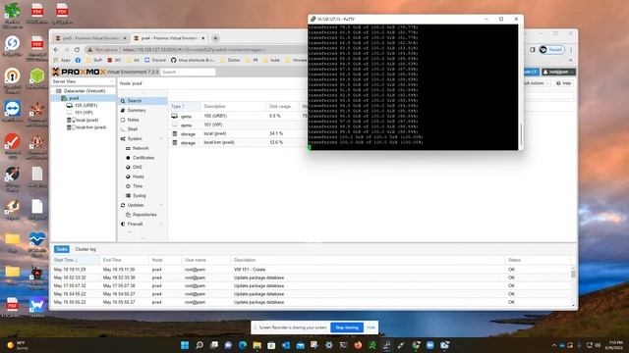Image resolution: width=629 pixels, height=353 pixels.
Task: Select local-lvm (pve4) storage in tree
Action: (x=90, y=127)
